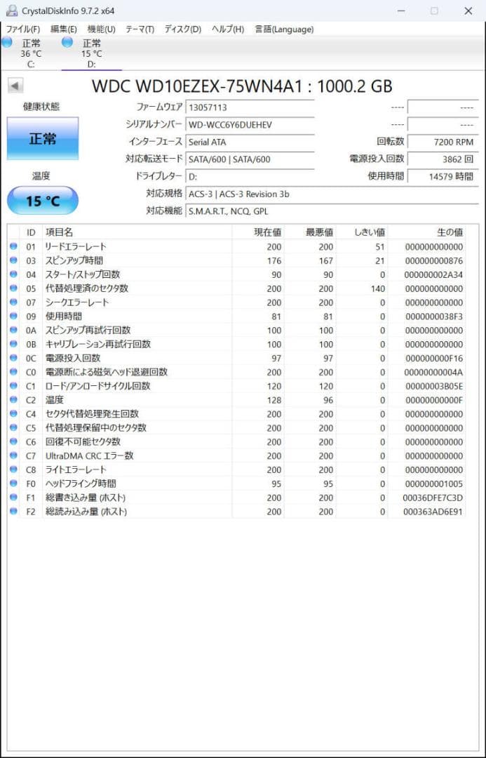Click status orb for ID 05 代替処理済のセクタ数

(13, 288)
